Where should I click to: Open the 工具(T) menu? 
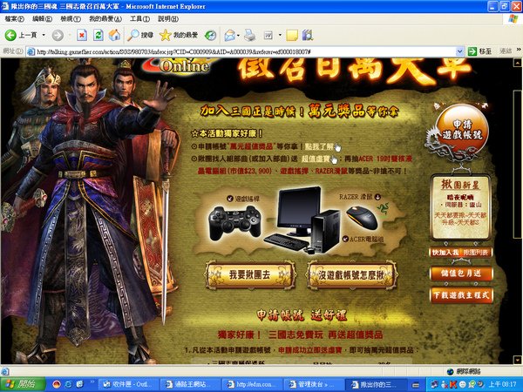(139, 19)
